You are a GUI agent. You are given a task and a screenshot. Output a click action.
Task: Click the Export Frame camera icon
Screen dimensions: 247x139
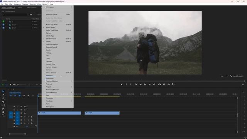pos(169,85)
